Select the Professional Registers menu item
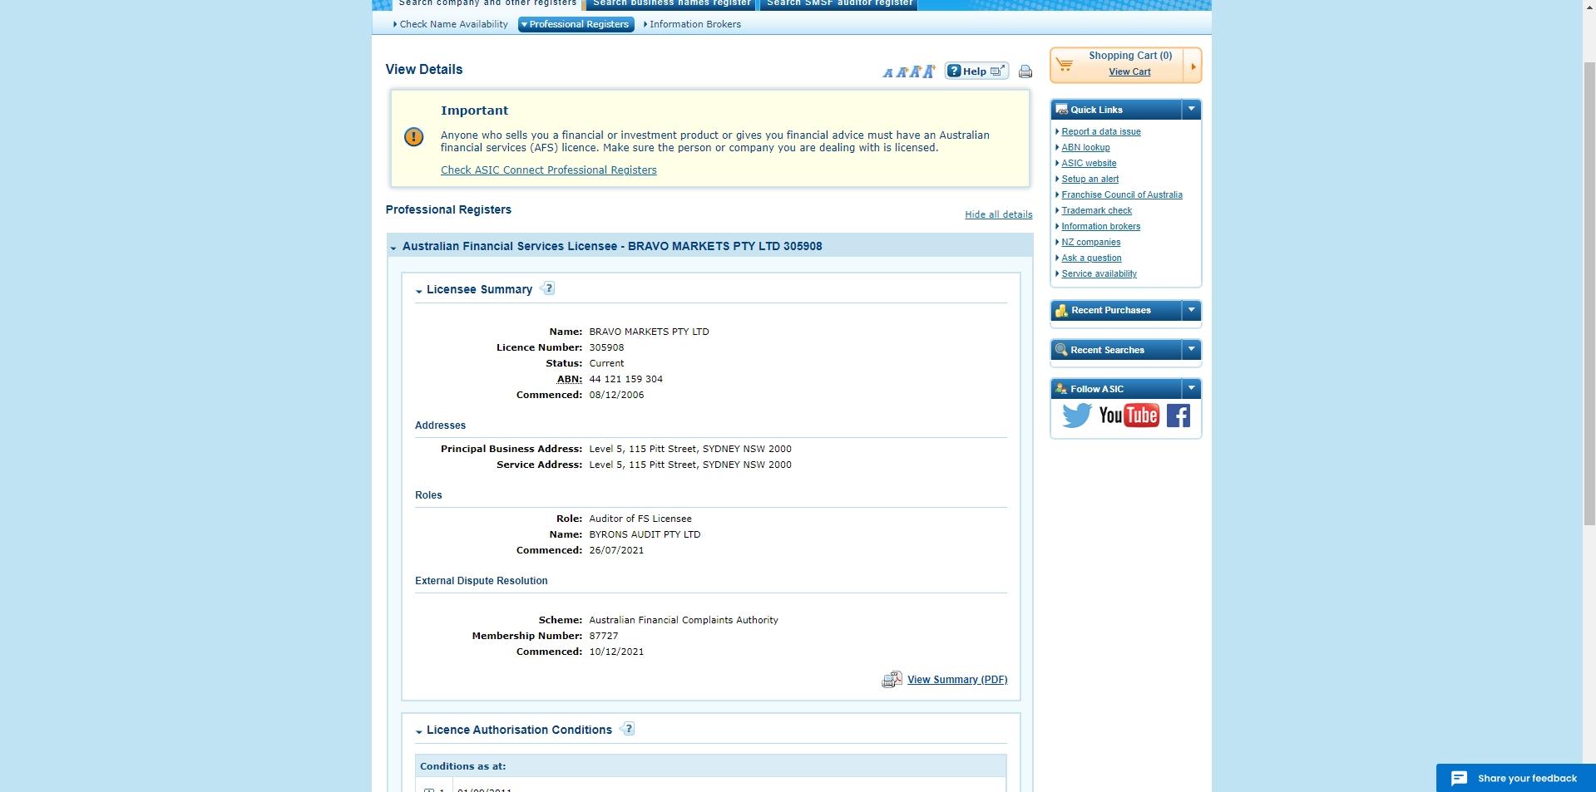Viewport: 1596px width, 792px height. 576,24
